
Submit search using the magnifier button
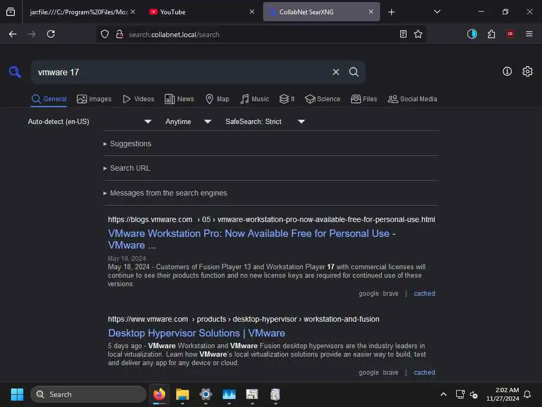354,72
